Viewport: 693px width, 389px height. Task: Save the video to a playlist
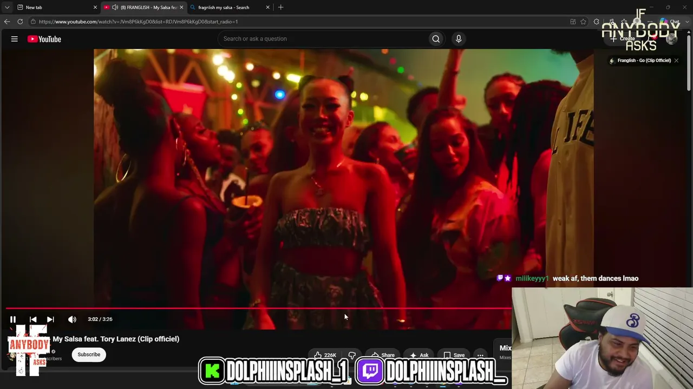[454, 355]
